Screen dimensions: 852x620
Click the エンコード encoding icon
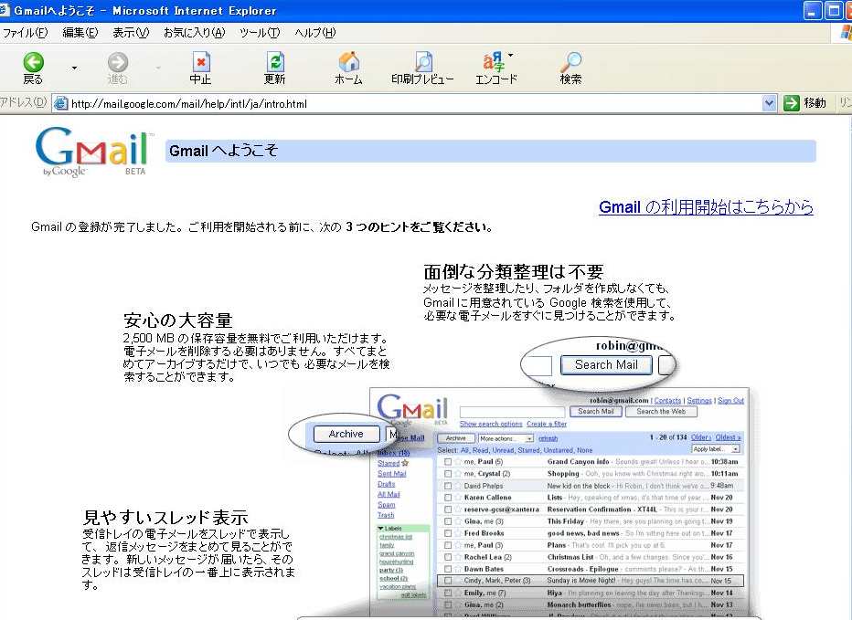point(494,62)
